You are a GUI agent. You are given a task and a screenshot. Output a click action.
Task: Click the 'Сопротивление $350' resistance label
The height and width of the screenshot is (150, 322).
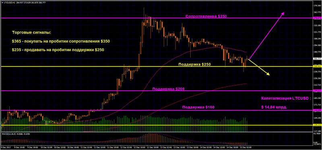click(x=206, y=16)
